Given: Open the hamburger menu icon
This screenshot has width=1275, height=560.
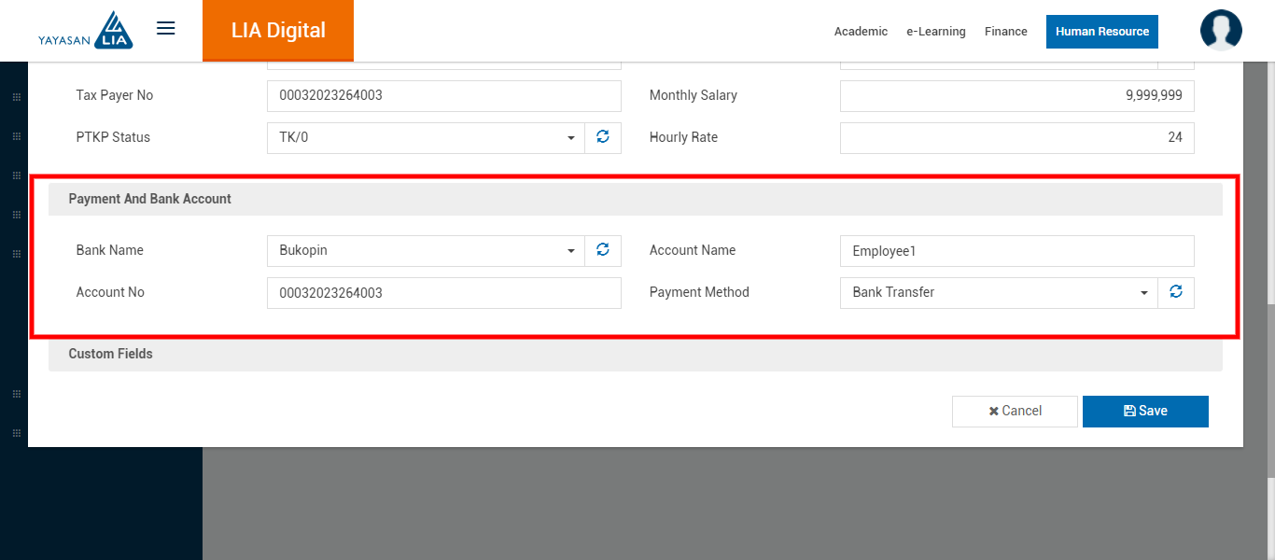Looking at the screenshot, I should (x=166, y=28).
